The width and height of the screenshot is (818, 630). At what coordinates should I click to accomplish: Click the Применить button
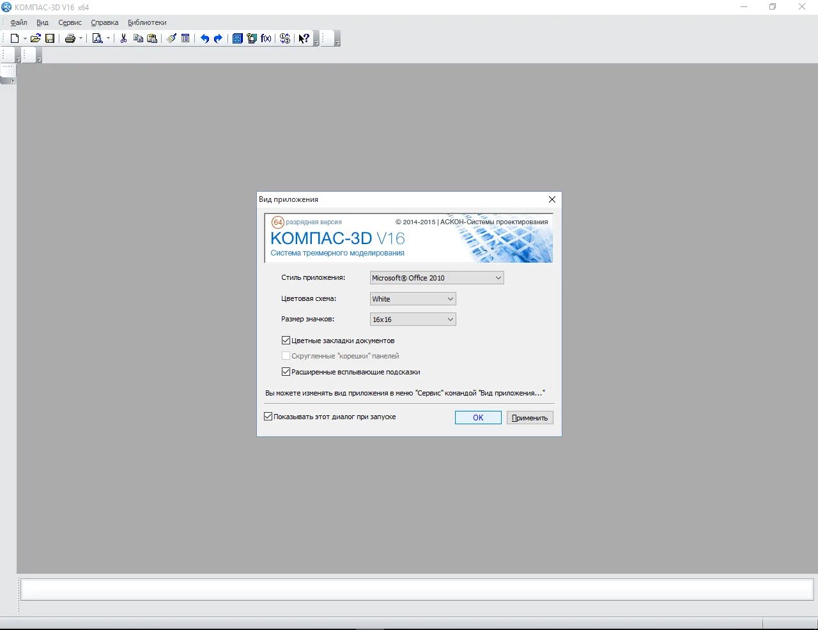pyautogui.click(x=530, y=417)
